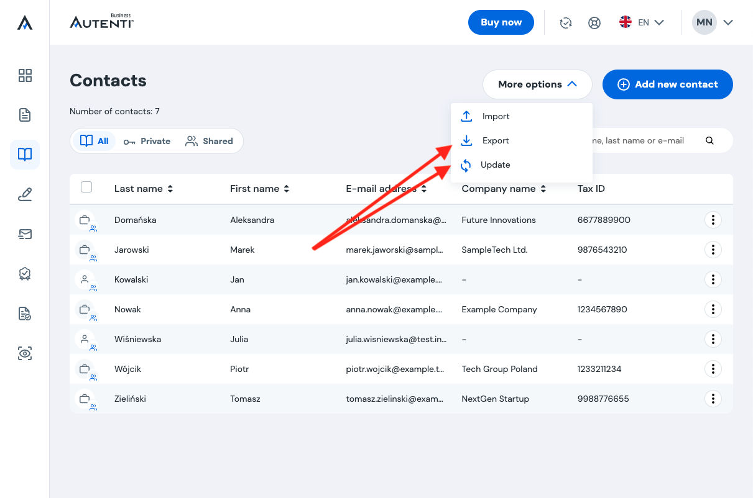This screenshot has height=498, width=753.
Task: Open the dashboard grid icon in sidebar
Action: click(25, 76)
